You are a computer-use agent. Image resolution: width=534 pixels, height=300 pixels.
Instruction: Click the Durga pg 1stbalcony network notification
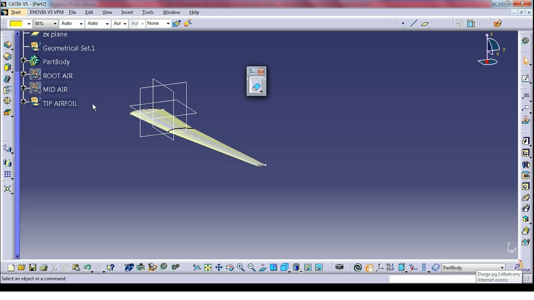[x=499, y=277]
